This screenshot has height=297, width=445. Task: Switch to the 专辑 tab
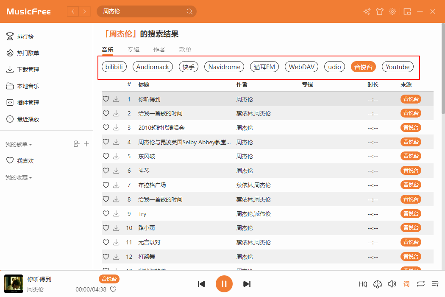[x=133, y=50]
